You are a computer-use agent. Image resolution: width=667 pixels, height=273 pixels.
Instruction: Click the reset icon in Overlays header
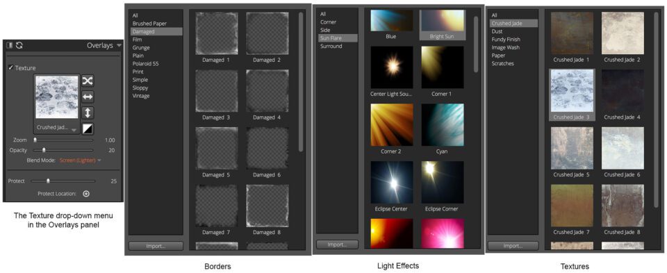pos(19,45)
